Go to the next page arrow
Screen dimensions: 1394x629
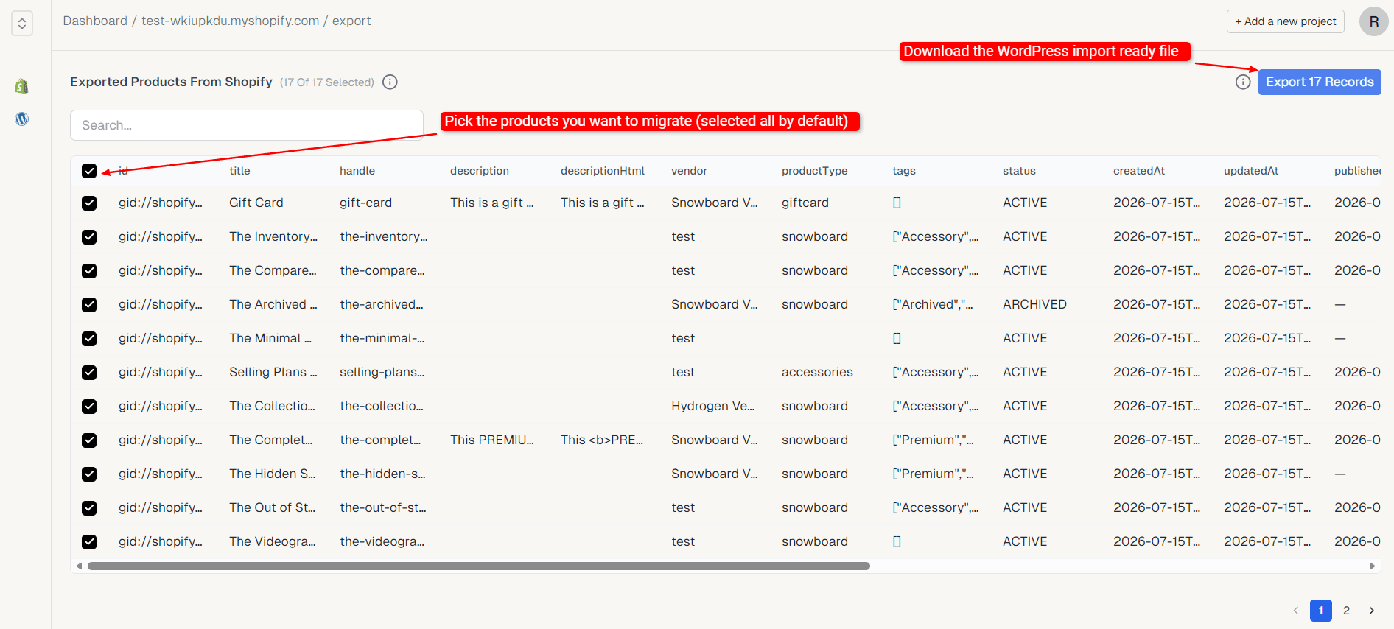click(1371, 611)
